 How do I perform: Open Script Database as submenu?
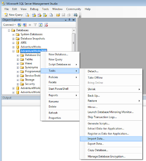pos(60,64)
